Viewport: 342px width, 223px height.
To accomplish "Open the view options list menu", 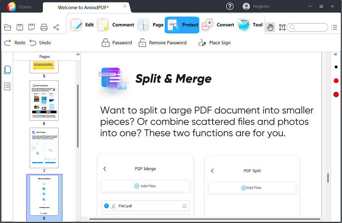I will pos(334,27).
